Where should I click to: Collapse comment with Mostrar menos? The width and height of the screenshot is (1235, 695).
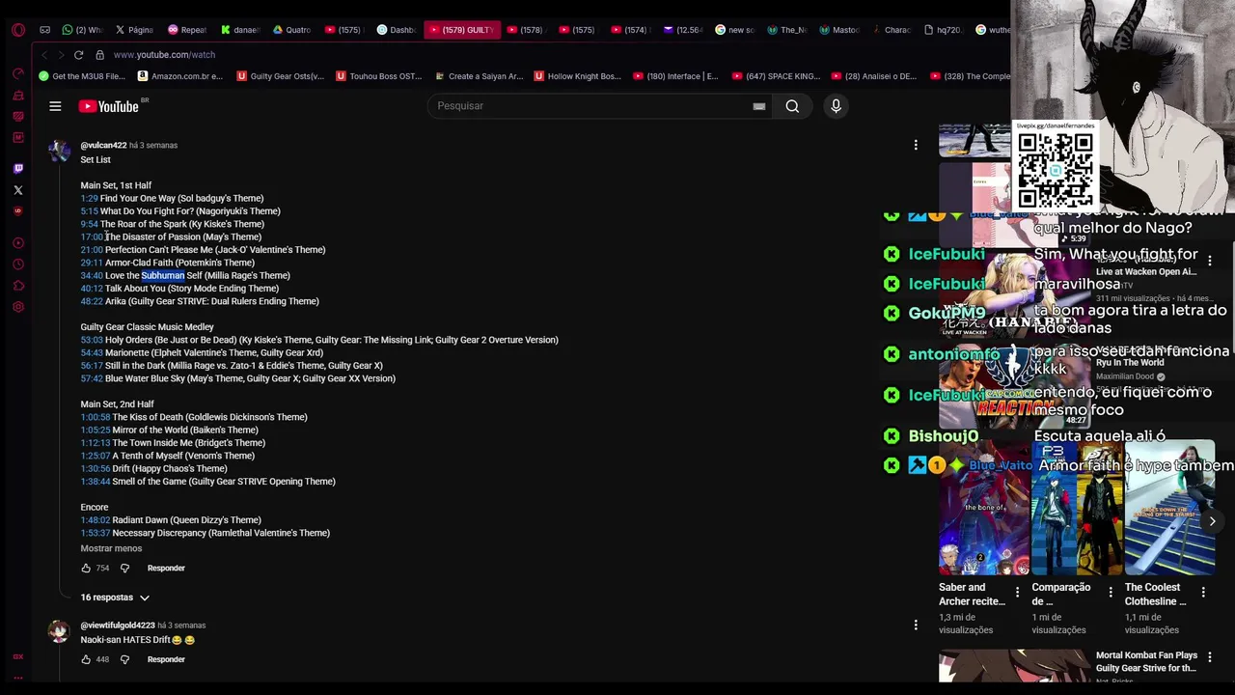(x=111, y=548)
